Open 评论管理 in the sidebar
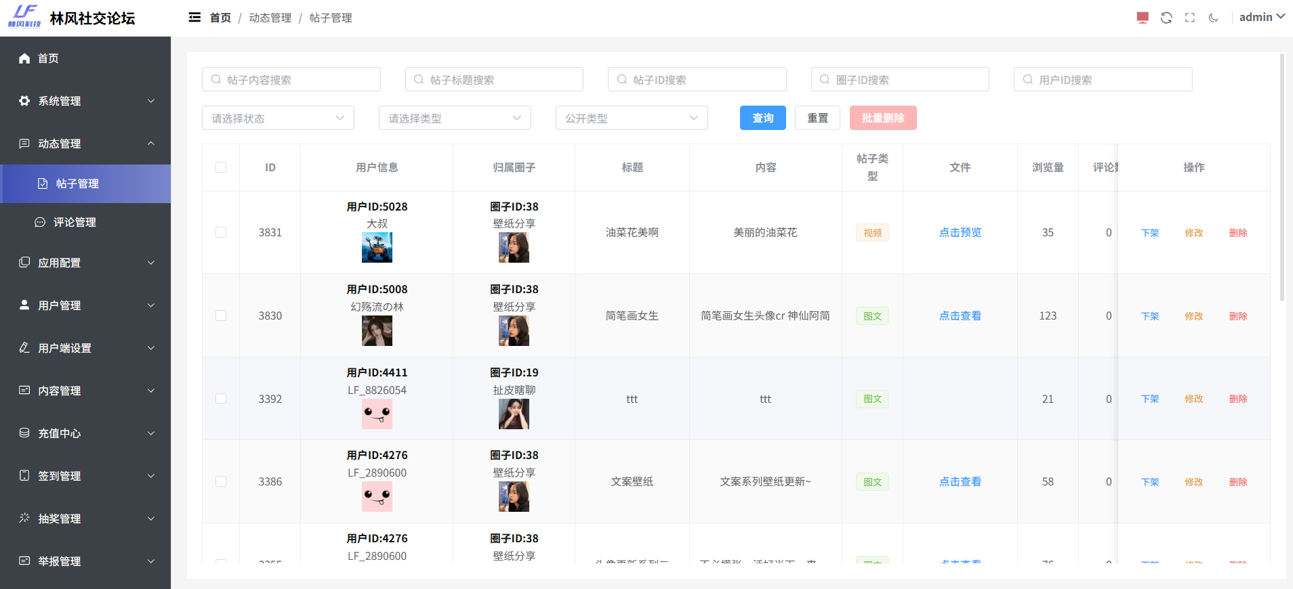1293x589 pixels. tap(75, 222)
